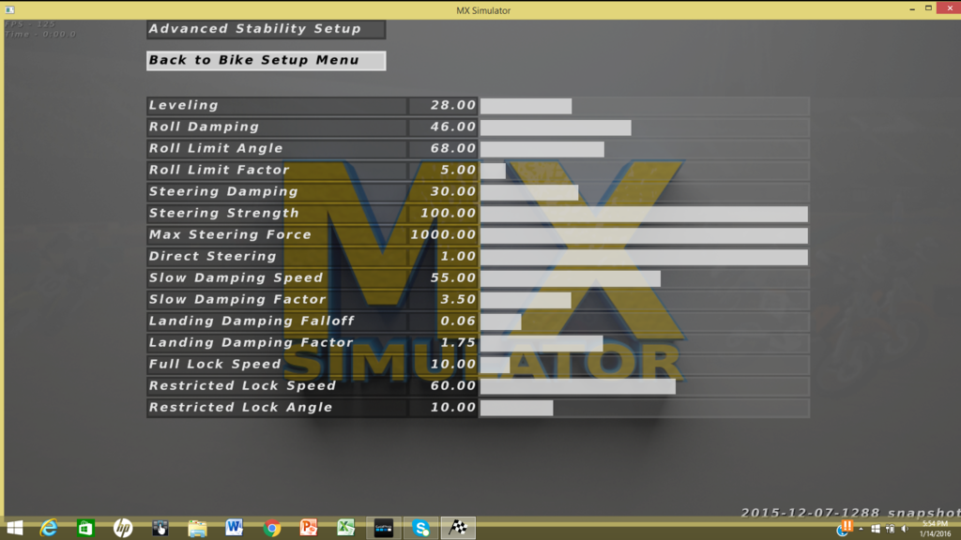Switch to Skype in the taskbar
Viewport: 961px width, 540px height.
(x=420, y=528)
